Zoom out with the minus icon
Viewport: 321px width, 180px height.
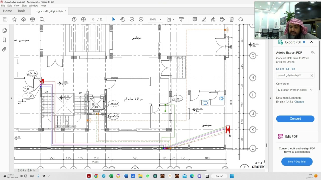[132, 19]
